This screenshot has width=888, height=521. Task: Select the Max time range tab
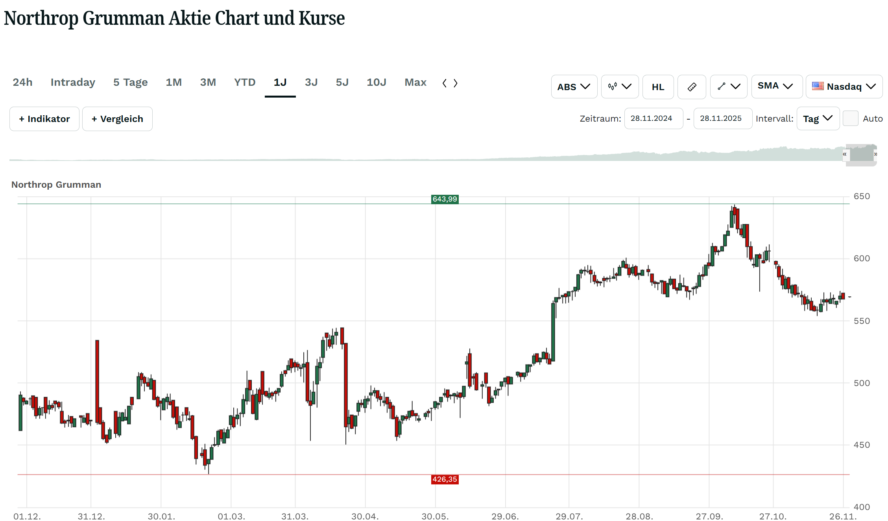(415, 82)
